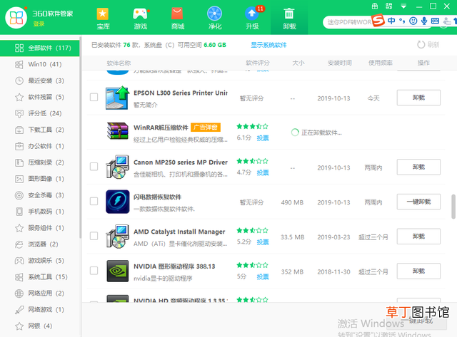Click the Sogou emoji smiley icon

[x=413, y=21]
